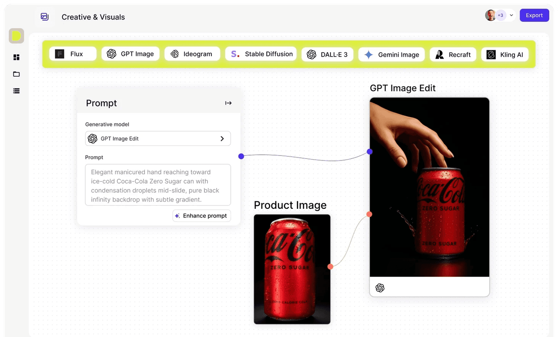Click the user avatar photo in header
Image resolution: width=558 pixels, height=337 pixels.
click(490, 15)
